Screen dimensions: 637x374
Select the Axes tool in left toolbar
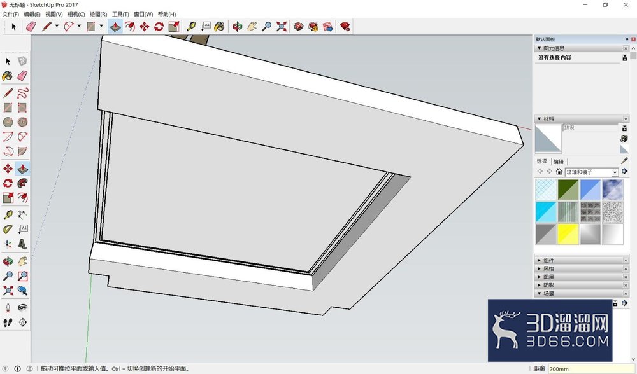click(x=8, y=244)
